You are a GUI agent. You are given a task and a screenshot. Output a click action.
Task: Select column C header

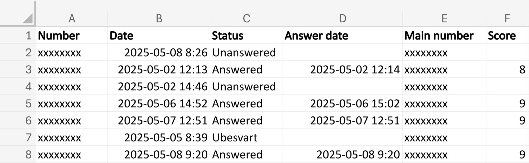(x=246, y=18)
